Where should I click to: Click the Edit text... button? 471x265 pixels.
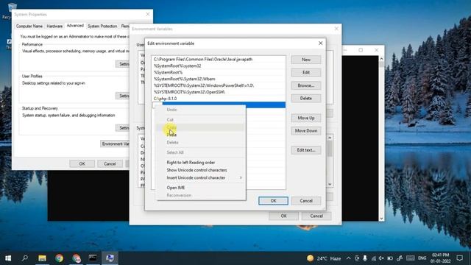306,150
